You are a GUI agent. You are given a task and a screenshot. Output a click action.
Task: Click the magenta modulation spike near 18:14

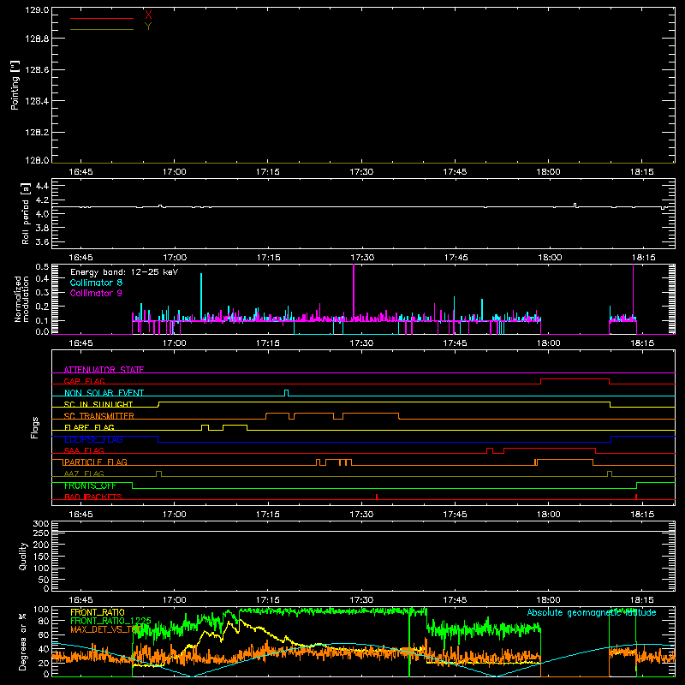point(633,291)
